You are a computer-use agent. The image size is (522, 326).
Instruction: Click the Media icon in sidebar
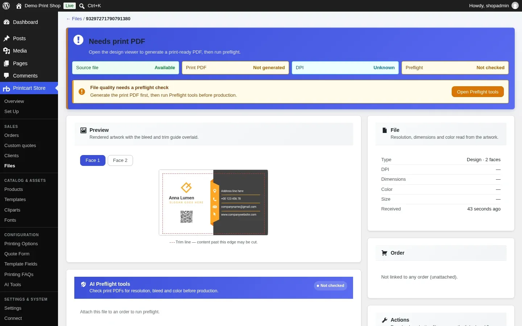coord(7,51)
